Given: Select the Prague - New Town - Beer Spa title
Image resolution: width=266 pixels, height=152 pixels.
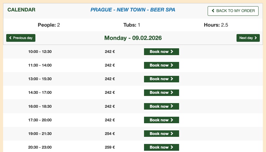Looking at the screenshot, I should [133, 10].
